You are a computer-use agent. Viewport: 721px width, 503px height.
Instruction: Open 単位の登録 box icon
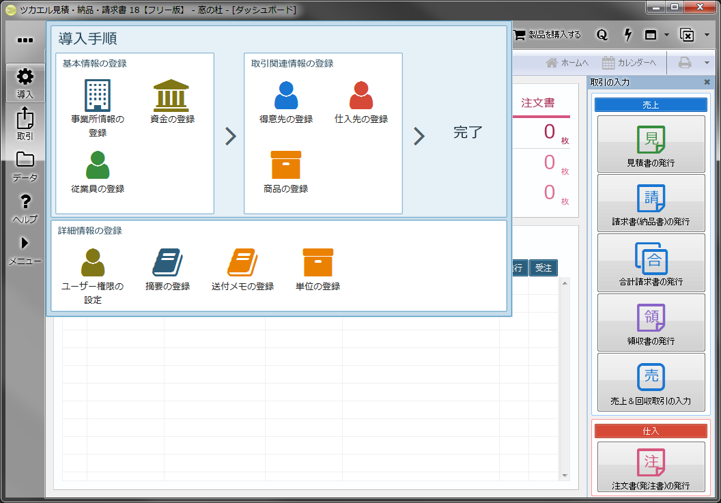pyautogui.click(x=317, y=263)
